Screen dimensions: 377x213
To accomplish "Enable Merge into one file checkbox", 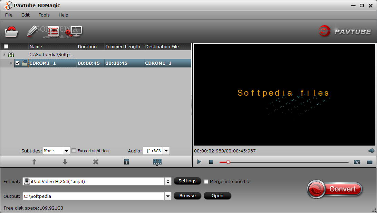I will point(206,182).
